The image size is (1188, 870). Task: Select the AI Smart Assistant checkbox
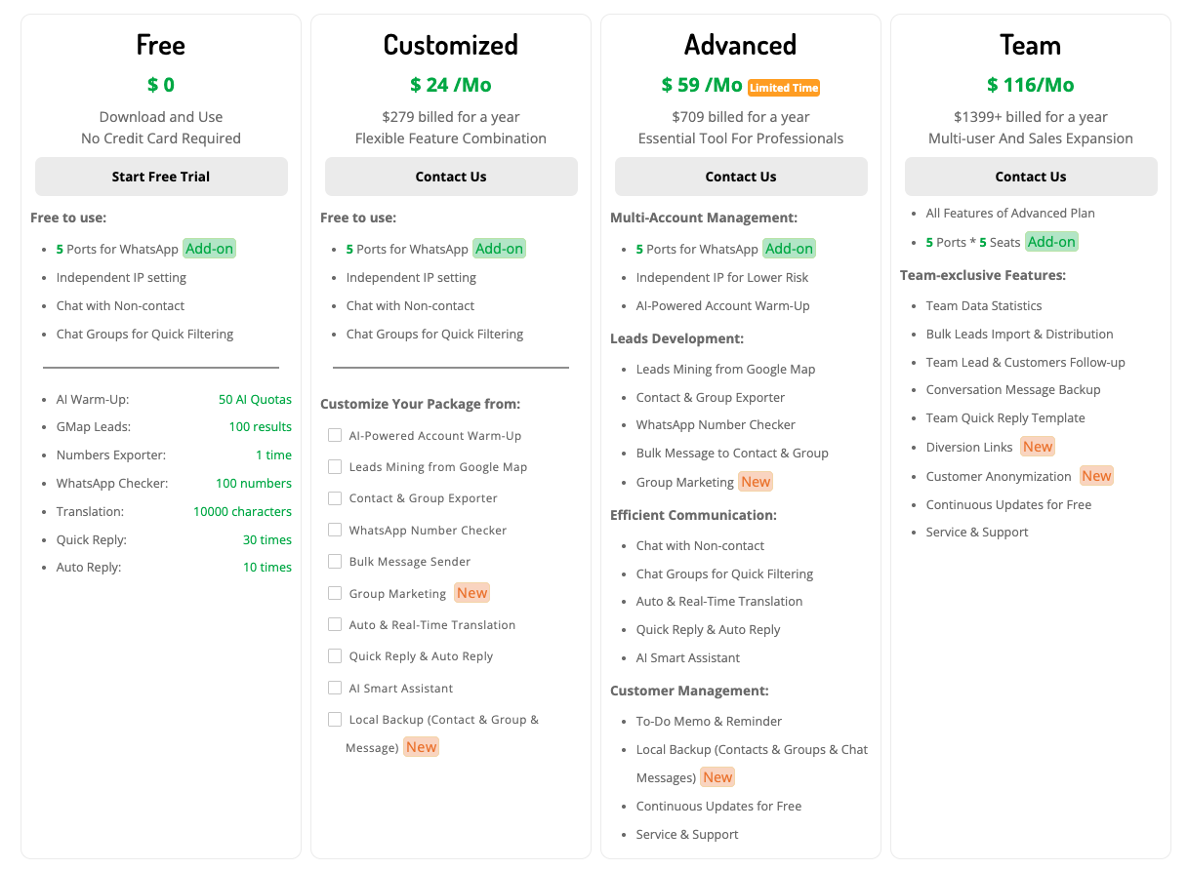[x=335, y=688]
